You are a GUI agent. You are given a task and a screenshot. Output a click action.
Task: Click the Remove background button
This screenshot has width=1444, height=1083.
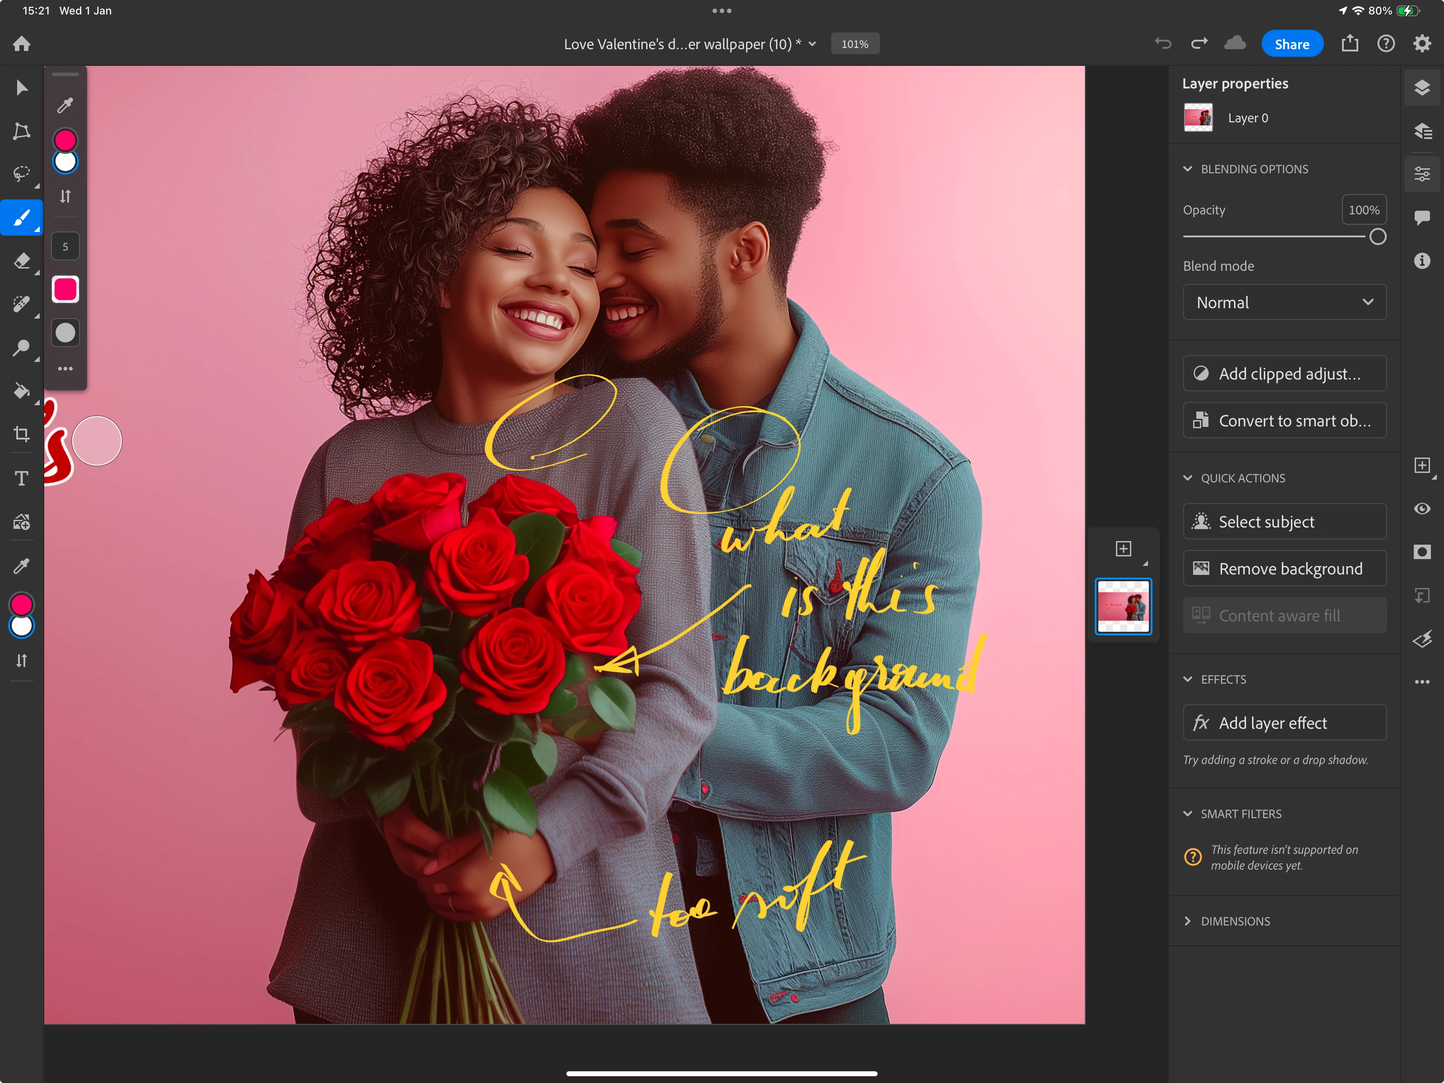pyautogui.click(x=1284, y=569)
